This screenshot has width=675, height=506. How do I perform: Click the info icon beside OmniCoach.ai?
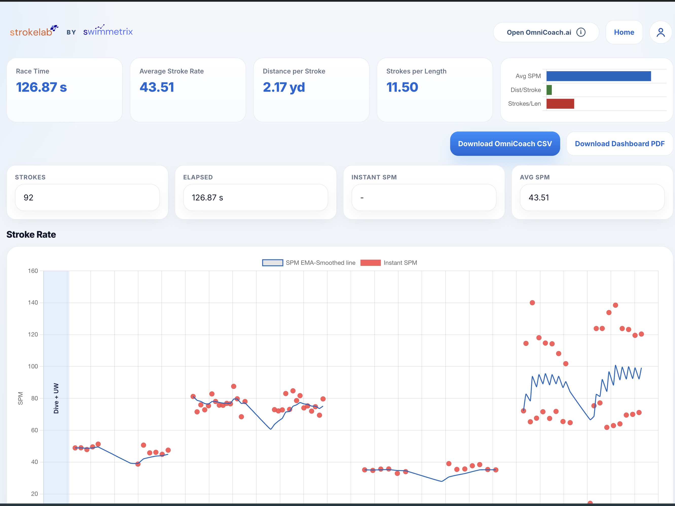(x=581, y=32)
